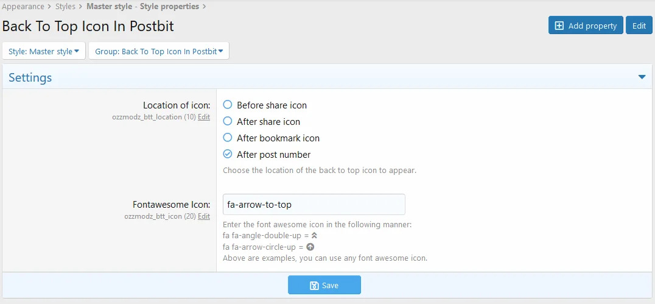Click the Edit button in header
Image resolution: width=655 pixels, height=304 pixels.
click(x=639, y=26)
